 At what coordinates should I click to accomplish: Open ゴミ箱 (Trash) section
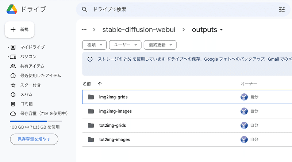point(27,104)
